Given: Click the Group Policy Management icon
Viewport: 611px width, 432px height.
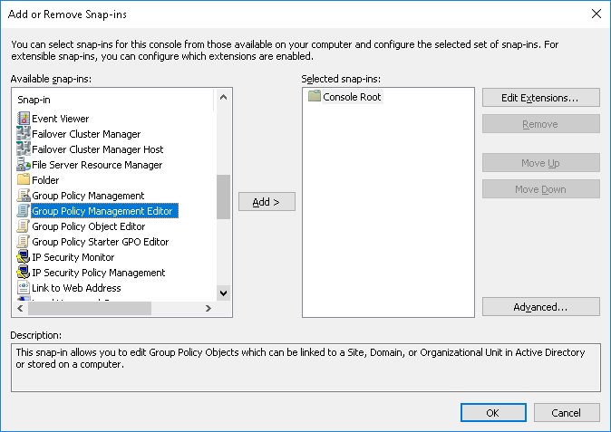Looking at the screenshot, I should pyautogui.click(x=24, y=196).
